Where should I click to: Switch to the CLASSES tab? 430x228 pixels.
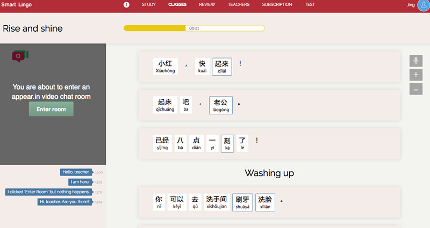pos(177,4)
